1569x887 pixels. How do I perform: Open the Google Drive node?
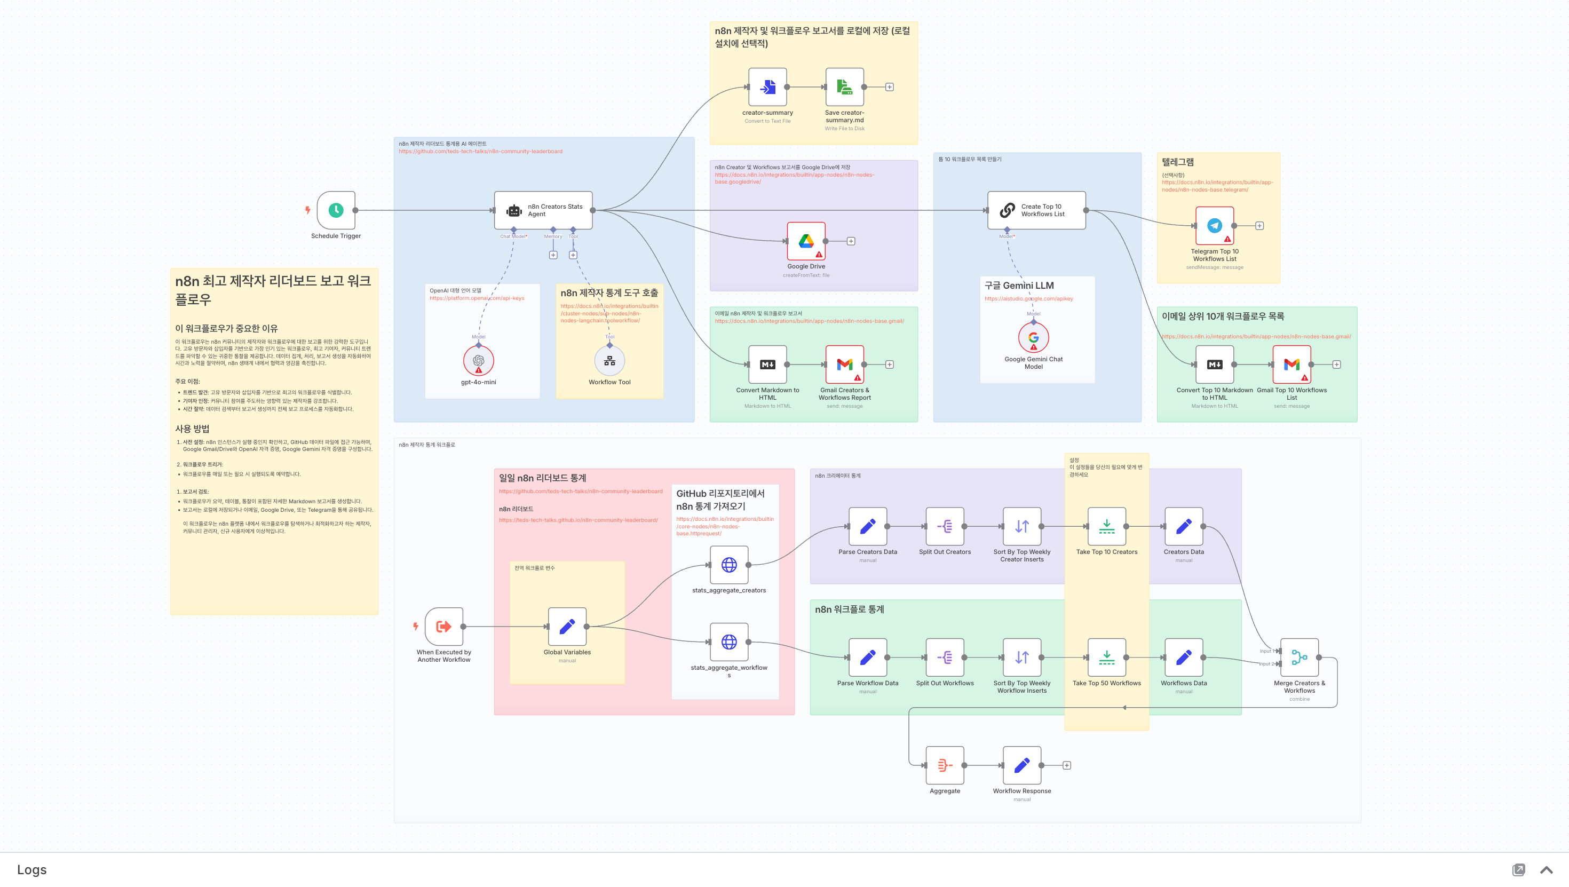point(806,241)
